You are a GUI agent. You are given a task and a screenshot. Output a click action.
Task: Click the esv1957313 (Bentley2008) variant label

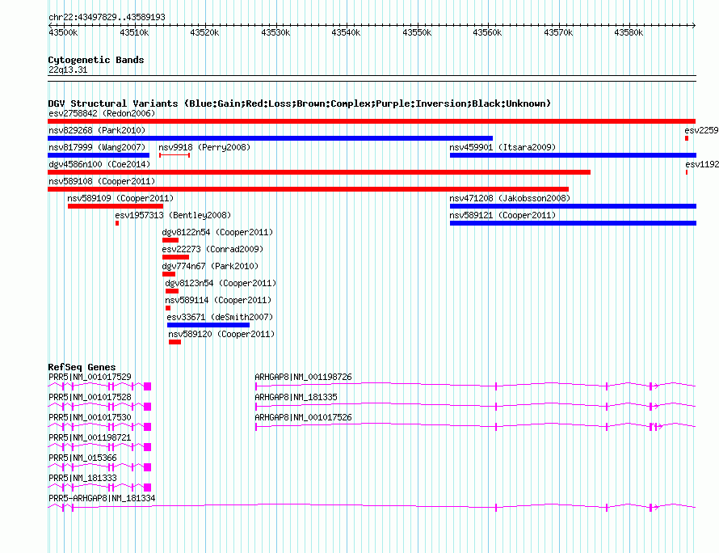173,215
